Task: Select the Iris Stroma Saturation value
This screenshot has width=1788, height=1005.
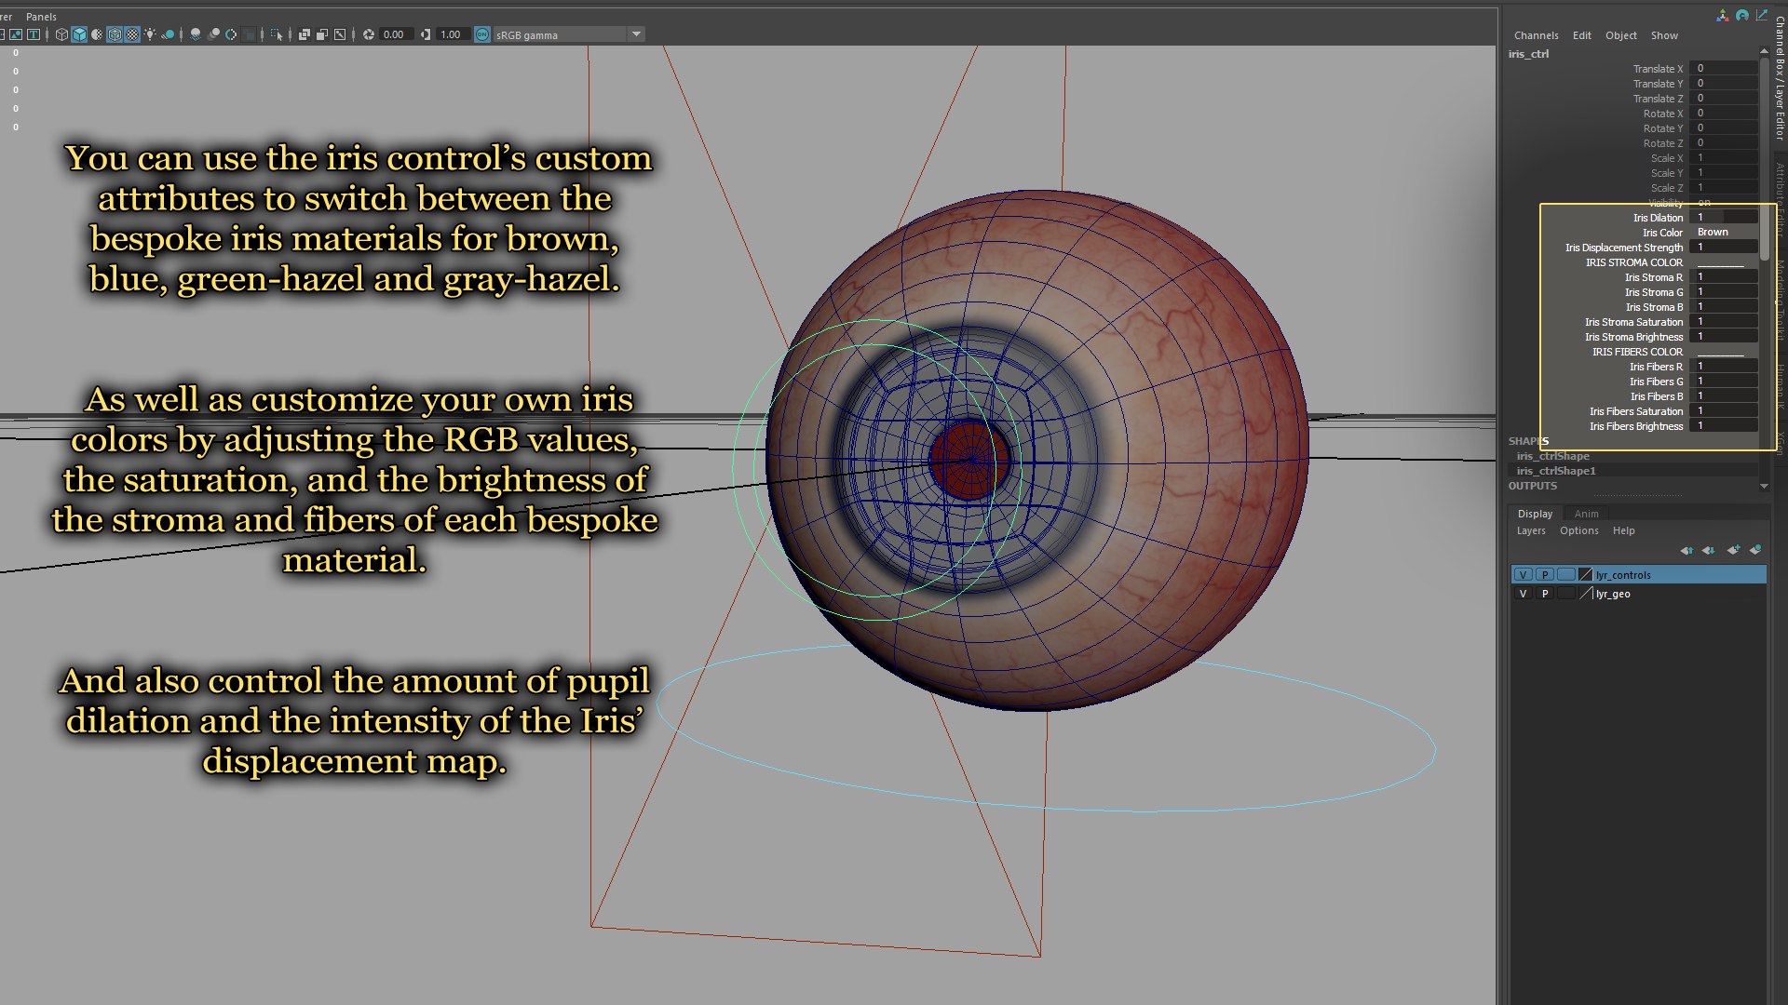Action: point(1724,321)
